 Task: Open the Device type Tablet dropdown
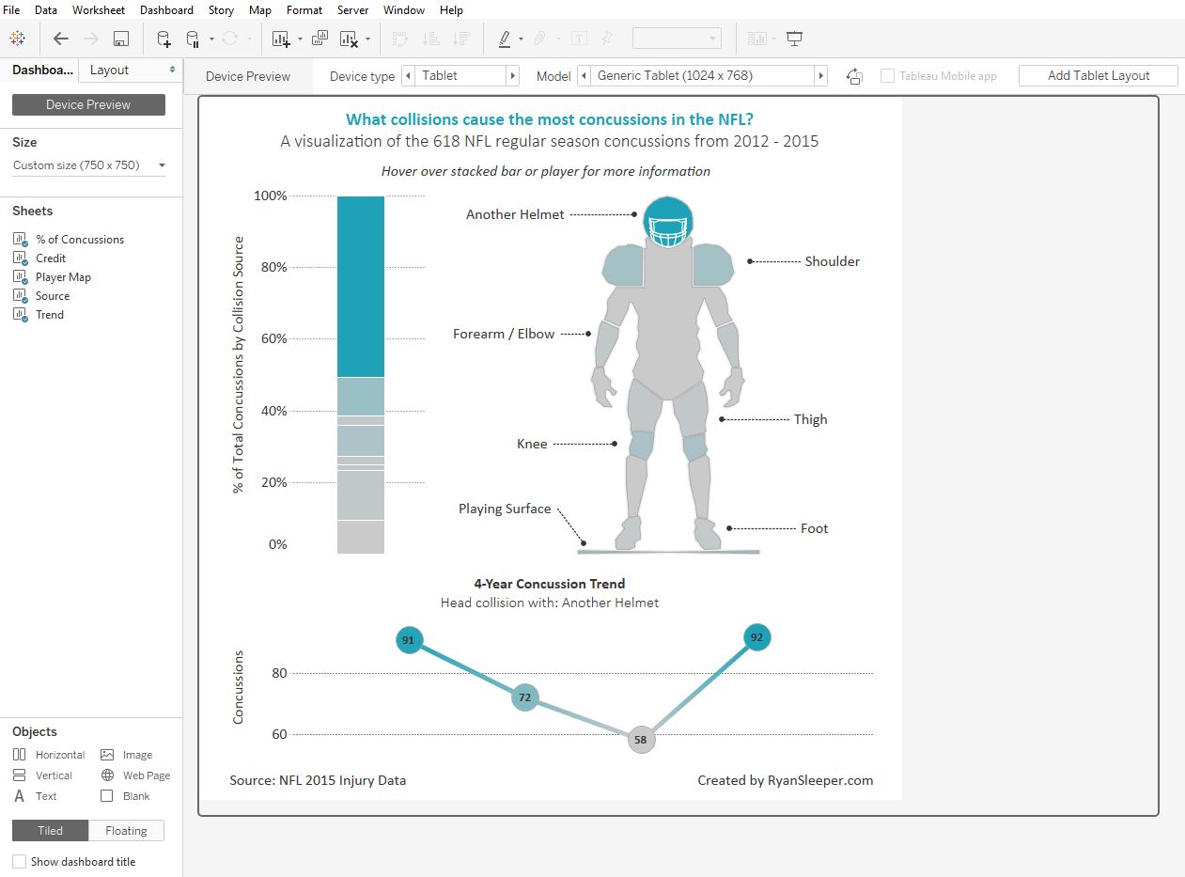coord(460,76)
